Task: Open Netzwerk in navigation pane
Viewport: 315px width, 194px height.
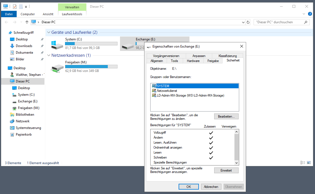Action: (x=22, y=121)
